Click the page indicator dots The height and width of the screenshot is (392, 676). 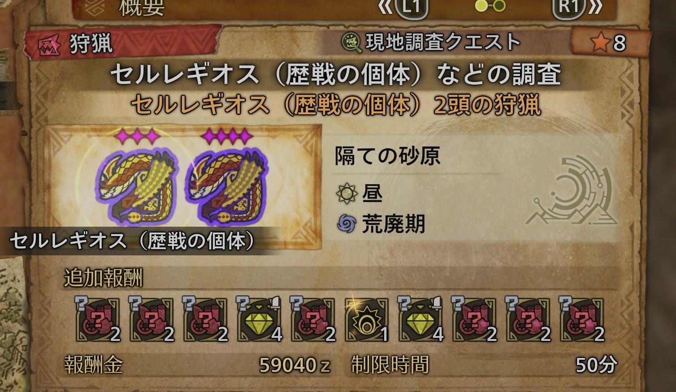coord(490,6)
